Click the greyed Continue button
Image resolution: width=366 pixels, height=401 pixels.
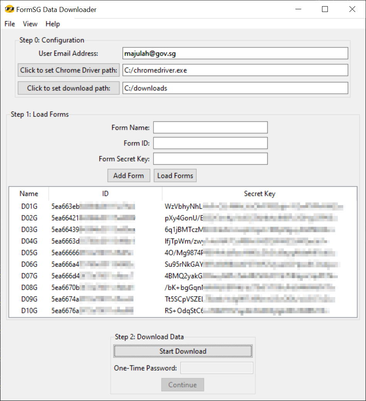point(182,385)
